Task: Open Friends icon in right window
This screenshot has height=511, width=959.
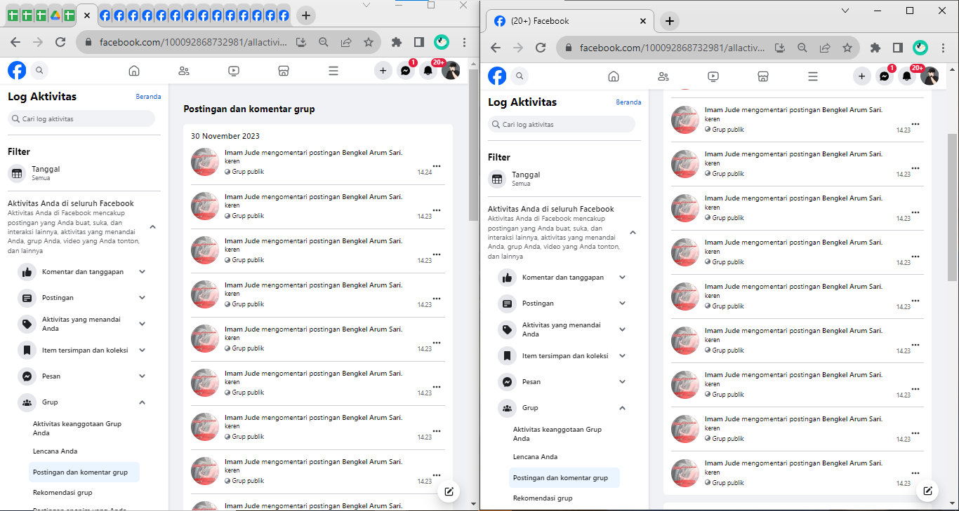Action: (663, 76)
